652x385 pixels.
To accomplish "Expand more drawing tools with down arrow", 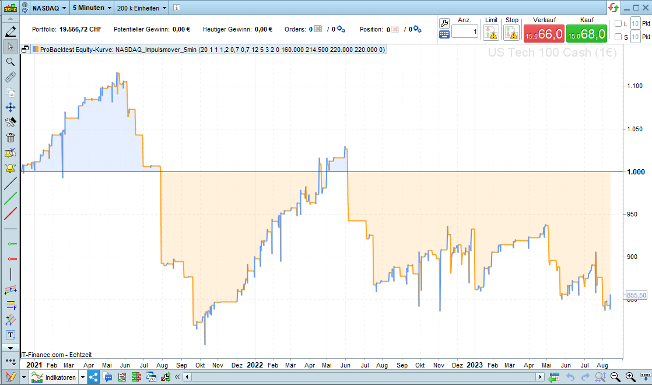I will tap(10, 348).
